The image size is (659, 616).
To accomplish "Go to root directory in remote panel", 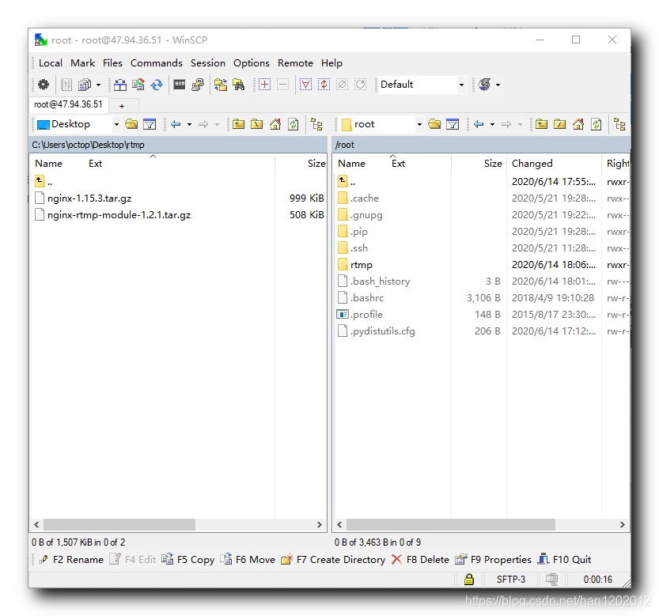I will click(x=560, y=124).
